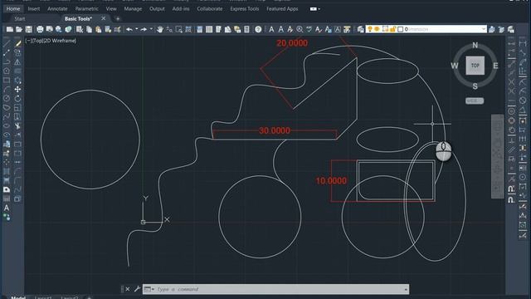
Task: Click the Copy icon in toolbar
Action: (89, 30)
